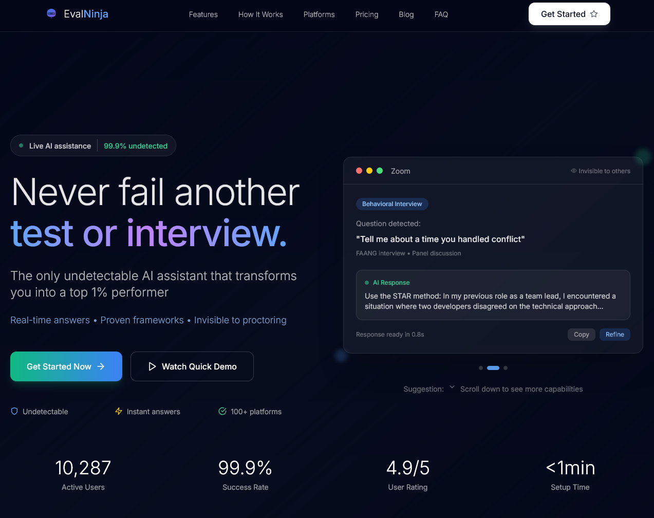
Task: Click the green window dot in Zoom card
Action: tap(380, 171)
